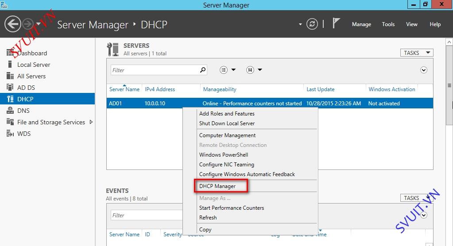The height and width of the screenshot is (246, 453).
Task: Click the search magnifier in Servers filter
Action: (203, 70)
